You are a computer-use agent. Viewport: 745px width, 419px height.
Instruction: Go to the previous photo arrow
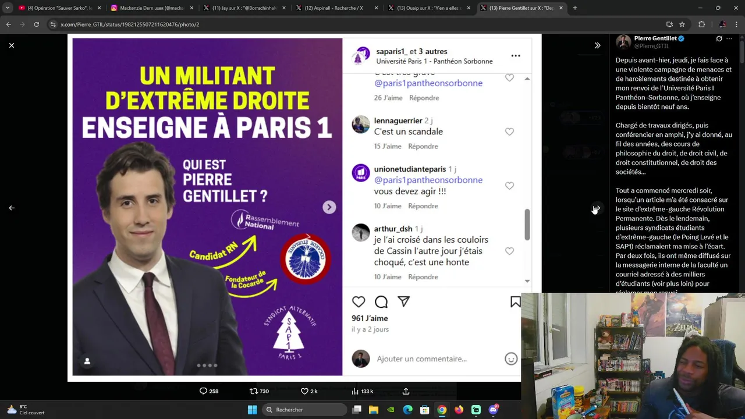pyautogui.click(x=12, y=208)
